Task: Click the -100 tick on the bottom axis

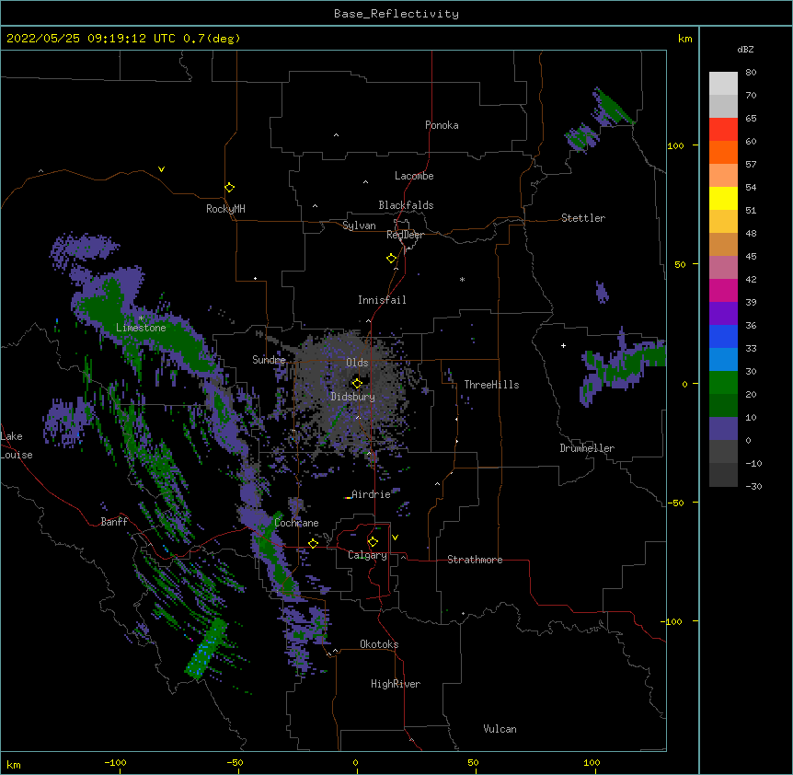Action: click(115, 762)
